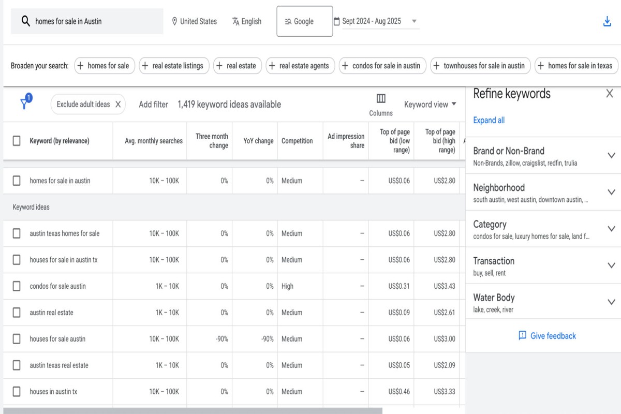Add 'real estate listings' broaden chip
Screen dimensions: 621x414
pyautogui.click(x=174, y=66)
